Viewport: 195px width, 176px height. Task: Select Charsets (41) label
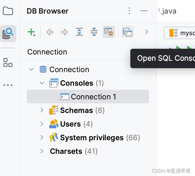[x=74, y=151]
